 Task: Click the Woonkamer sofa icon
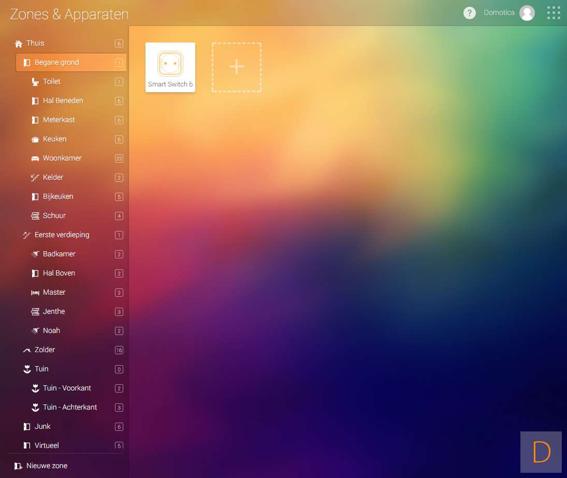(x=35, y=158)
